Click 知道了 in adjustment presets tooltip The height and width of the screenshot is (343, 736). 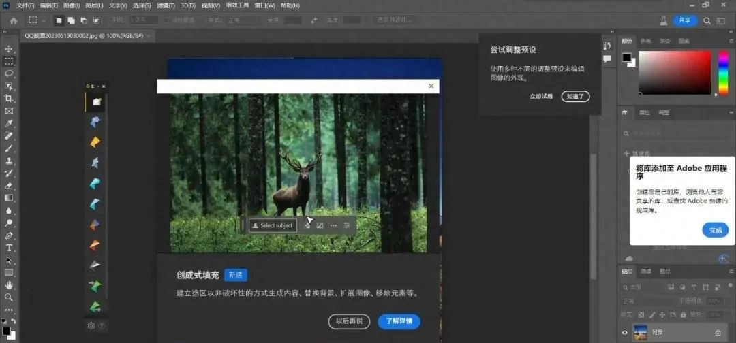point(575,97)
